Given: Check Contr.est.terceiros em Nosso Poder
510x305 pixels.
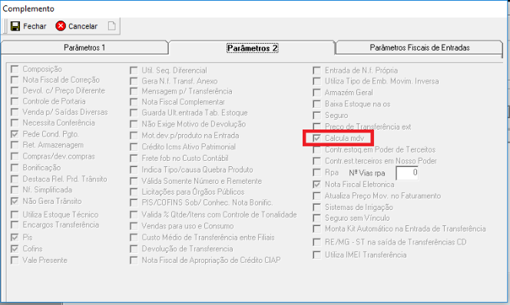Looking at the screenshot, I should tap(316, 161).
